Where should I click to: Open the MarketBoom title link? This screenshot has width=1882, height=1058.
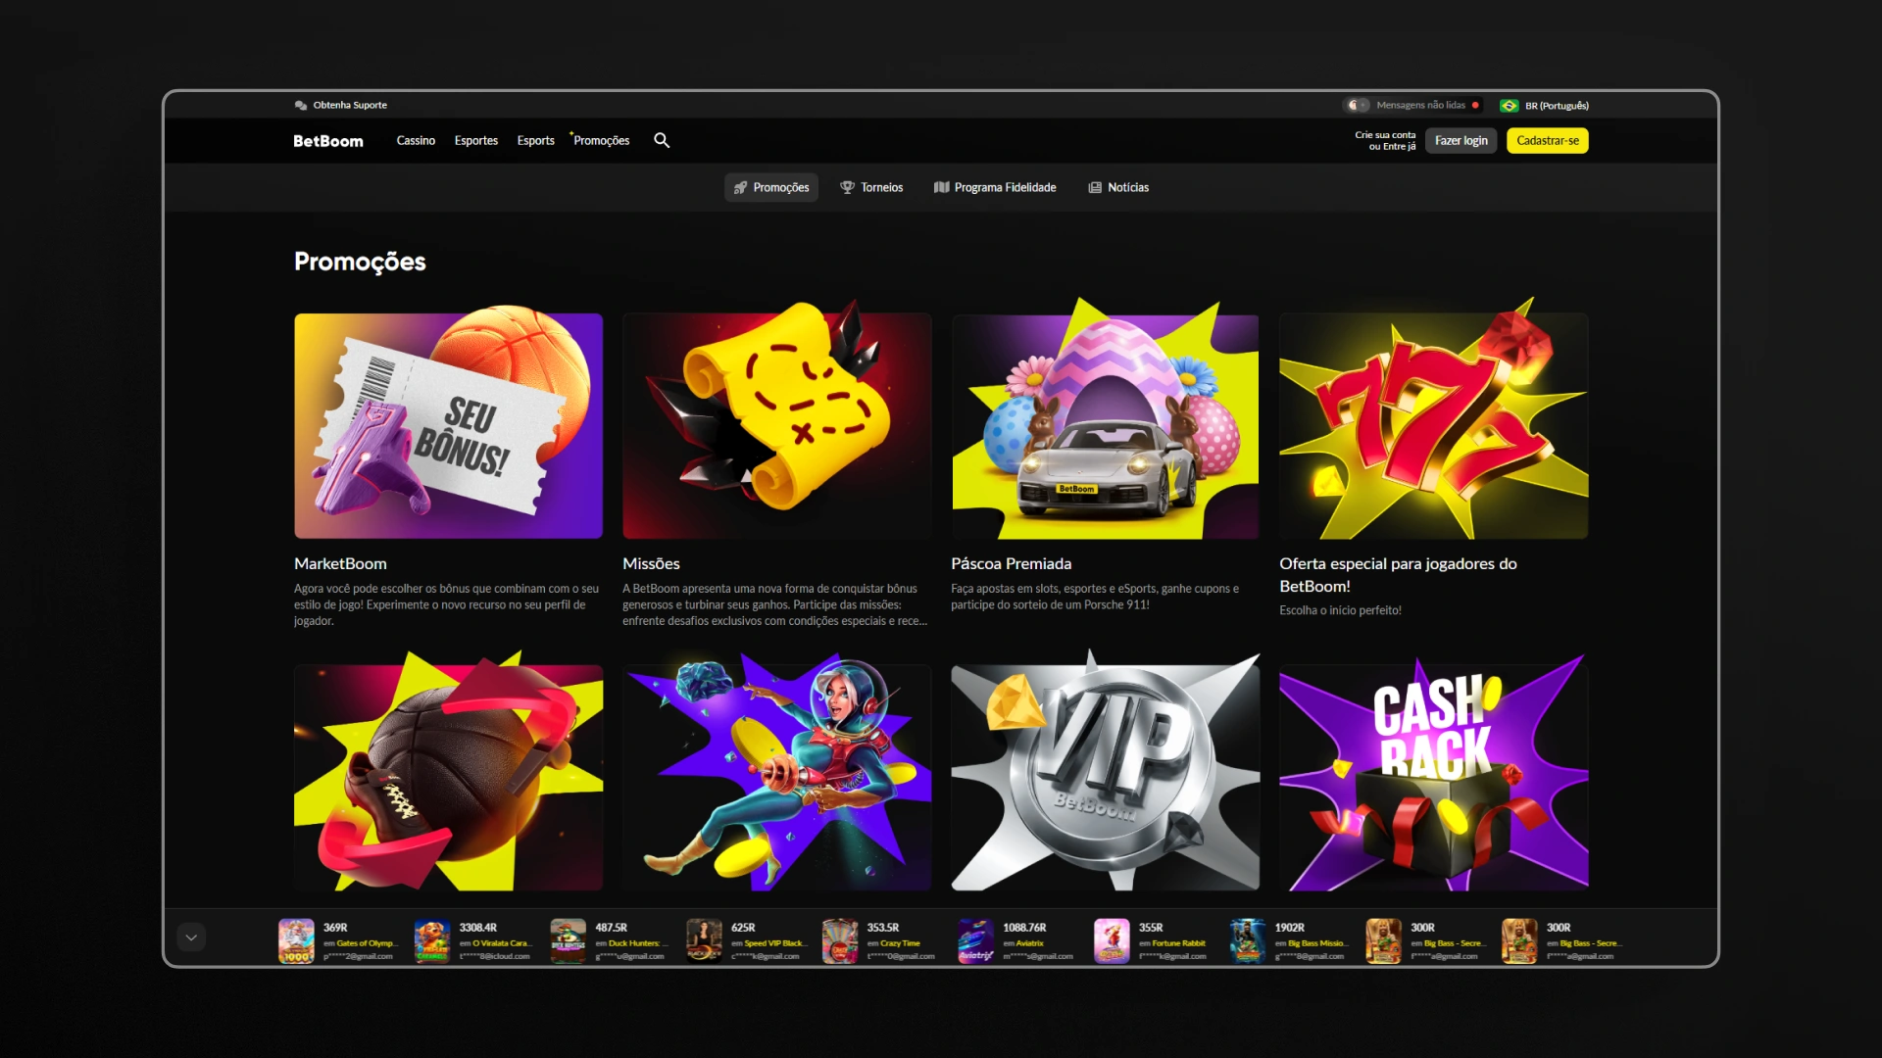click(x=340, y=563)
